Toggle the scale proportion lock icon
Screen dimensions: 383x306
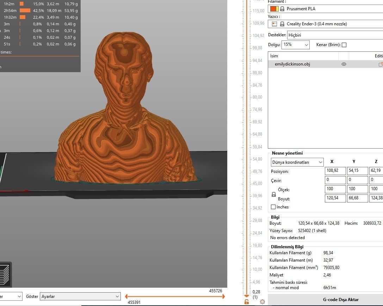pos(273,194)
